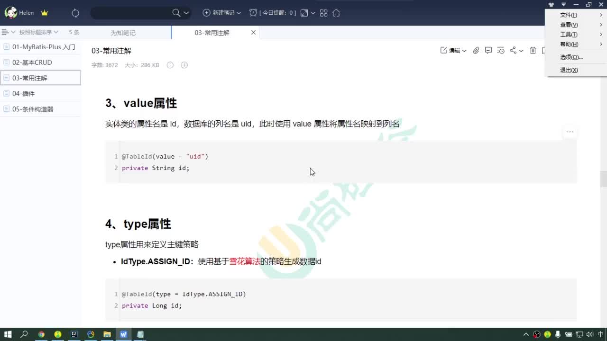Open the 工具(T) submenu
Screen dimensions: 607x341
[576, 35]
